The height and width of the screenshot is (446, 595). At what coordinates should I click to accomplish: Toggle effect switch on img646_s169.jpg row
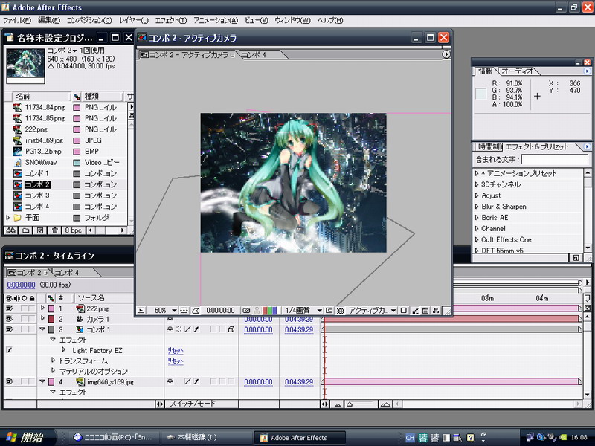pyautogui.click(x=196, y=381)
